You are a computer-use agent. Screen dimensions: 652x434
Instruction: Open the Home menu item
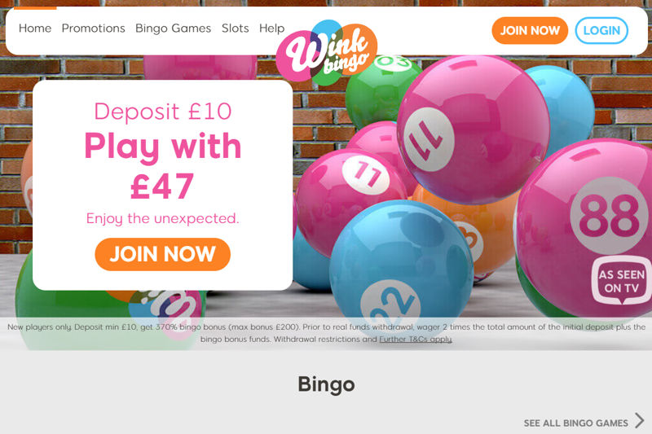point(35,28)
